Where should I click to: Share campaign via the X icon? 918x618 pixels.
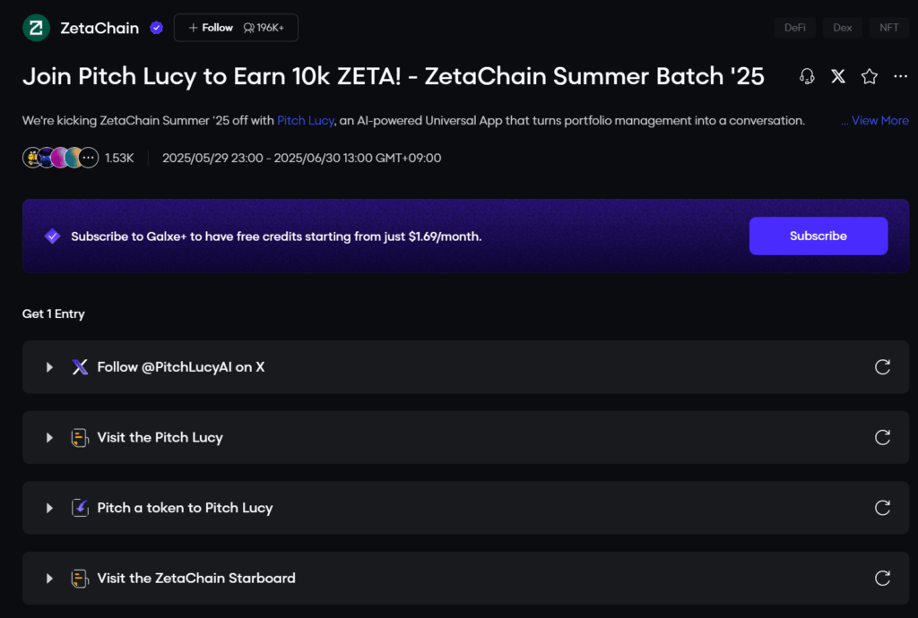click(838, 76)
